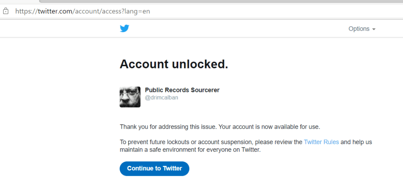Open the Options dropdown menu
Image resolution: width=403 pixels, height=194 pixels.
pos(359,29)
